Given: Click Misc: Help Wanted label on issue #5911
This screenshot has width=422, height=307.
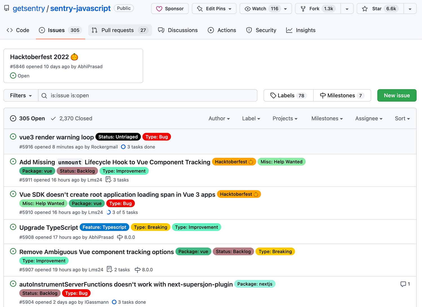Looking at the screenshot, I should click(282, 162).
